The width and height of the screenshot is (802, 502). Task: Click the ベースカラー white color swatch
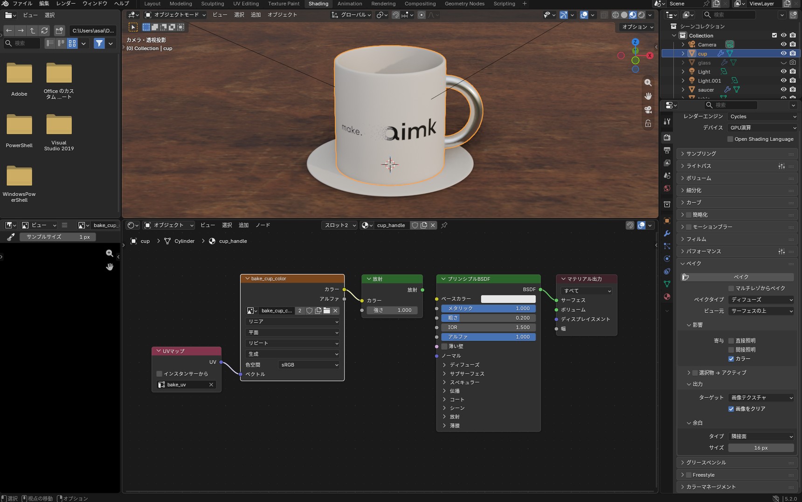coord(508,299)
